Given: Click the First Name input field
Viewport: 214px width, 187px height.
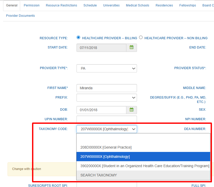Looking at the screenshot, I should point(106,88).
